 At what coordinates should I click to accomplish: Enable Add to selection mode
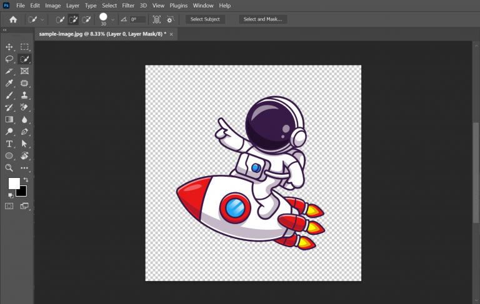[x=73, y=19]
